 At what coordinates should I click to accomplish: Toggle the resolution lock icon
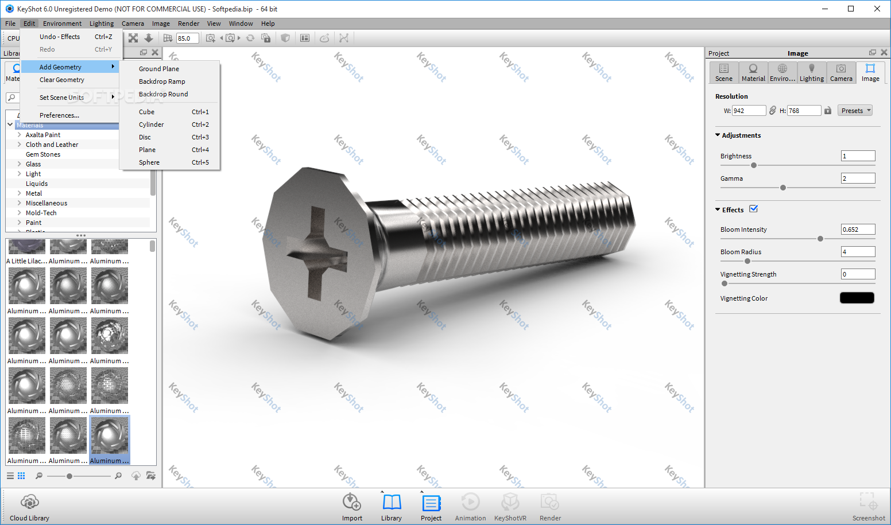(x=828, y=110)
